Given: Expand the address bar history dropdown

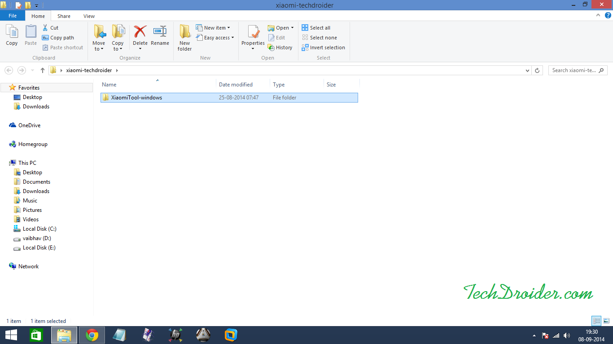Looking at the screenshot, I should [x=527, y=70].
